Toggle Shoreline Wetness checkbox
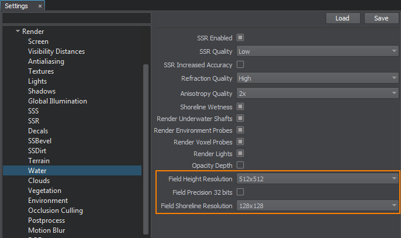 tap(240, 107)
